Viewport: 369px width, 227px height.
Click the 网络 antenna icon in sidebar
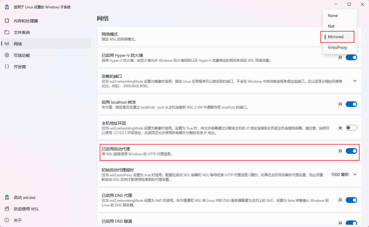7,44
